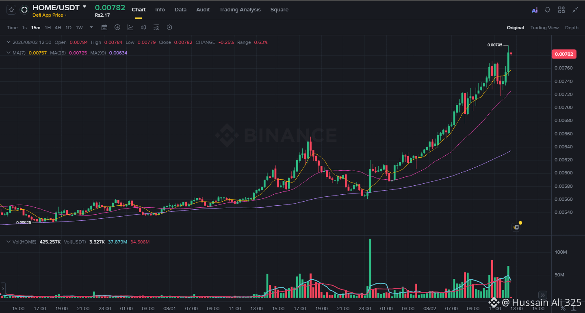Viewport: 585px width, 313px height.
Task: Click the hexagon chart settings icon
Action: pos(169,27)
